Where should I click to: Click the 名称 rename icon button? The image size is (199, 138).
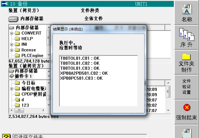click(187, 13)
